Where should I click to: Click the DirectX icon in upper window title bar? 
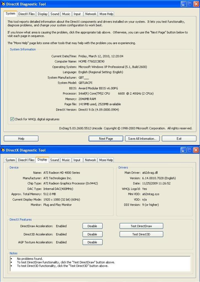pos(3,4)
